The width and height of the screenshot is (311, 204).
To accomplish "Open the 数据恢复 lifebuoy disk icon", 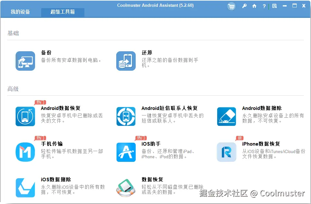I will coord(126,188).
